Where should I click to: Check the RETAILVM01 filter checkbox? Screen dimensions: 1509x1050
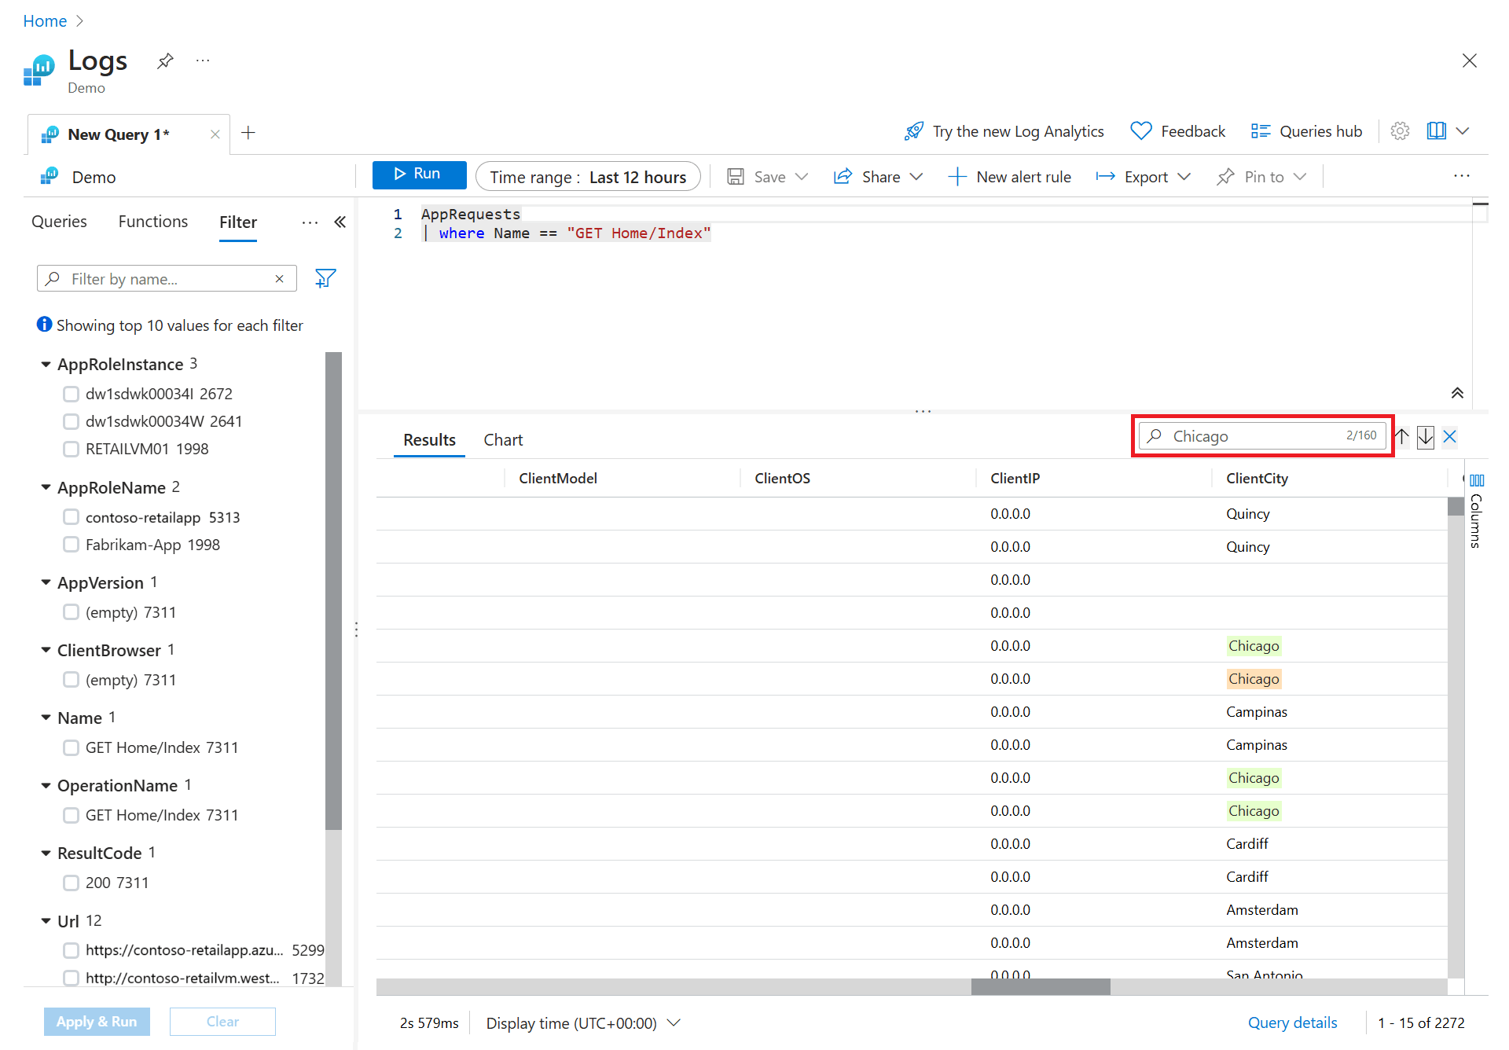(x=71, y=449)
